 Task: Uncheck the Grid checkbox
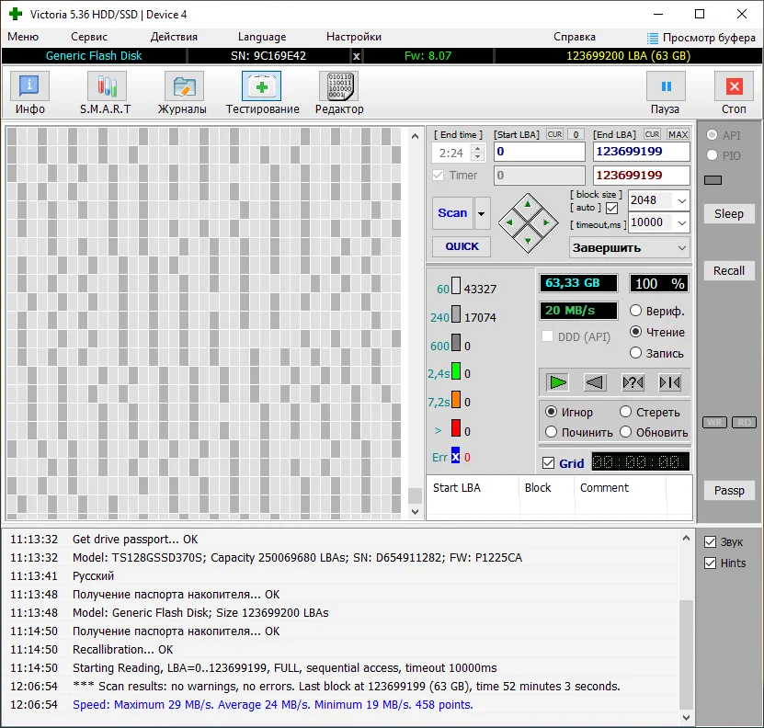(x=549, y=463)
